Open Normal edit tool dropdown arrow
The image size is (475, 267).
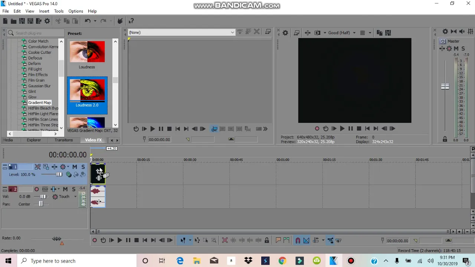[190, 241]
